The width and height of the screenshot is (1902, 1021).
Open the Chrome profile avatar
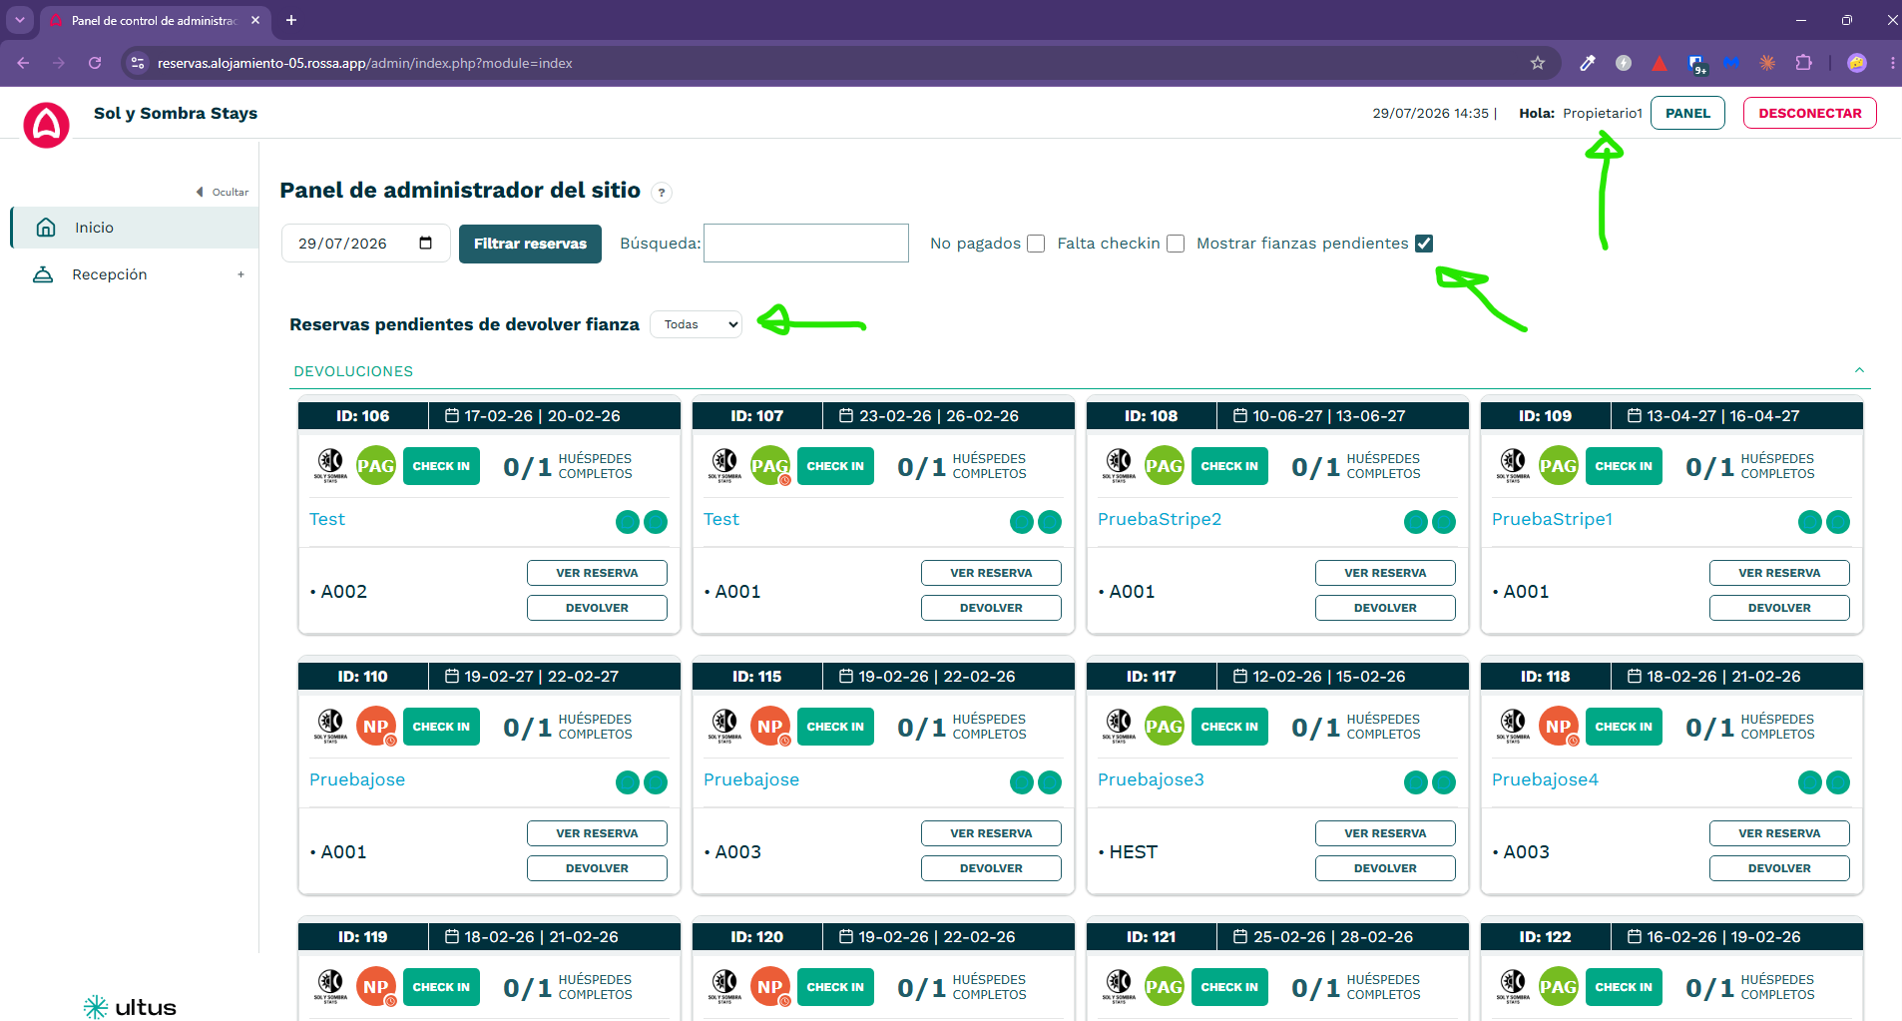click(1857, 63)
